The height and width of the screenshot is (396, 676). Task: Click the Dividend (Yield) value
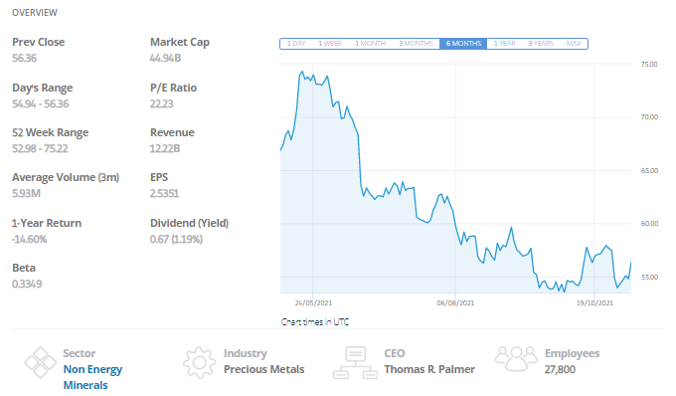pos(176,239)
